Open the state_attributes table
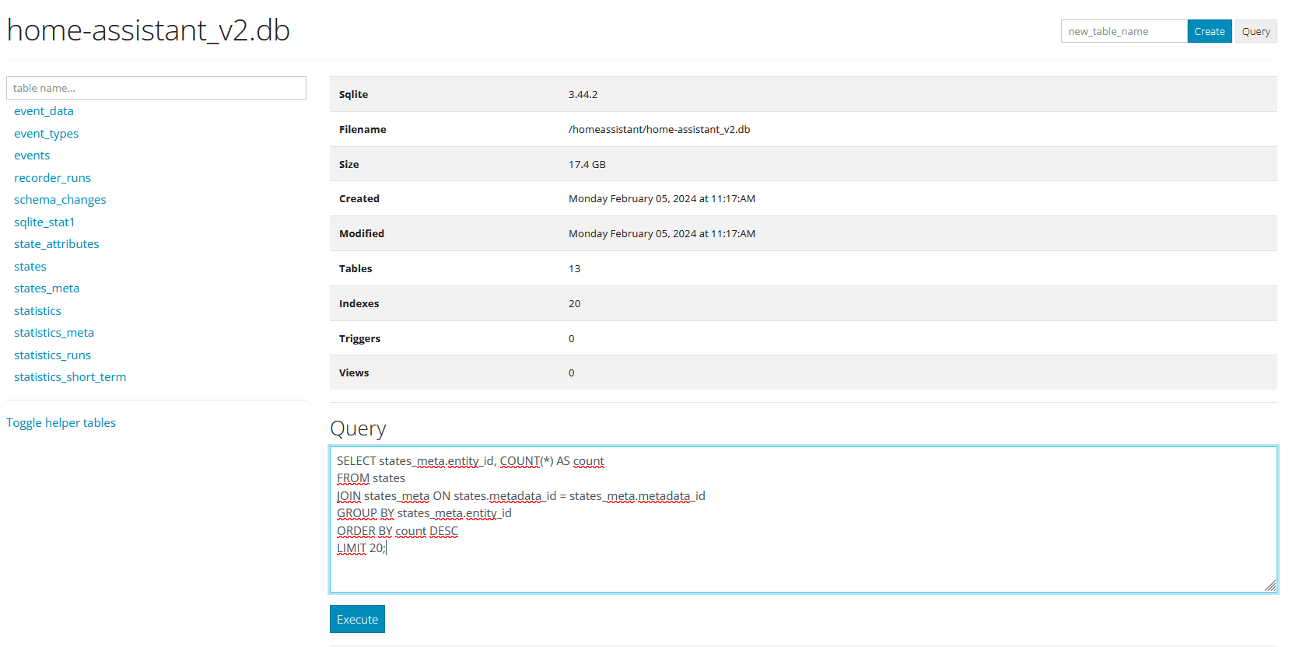The width and height of the screenshot is (1289, 647). point(57,244)
